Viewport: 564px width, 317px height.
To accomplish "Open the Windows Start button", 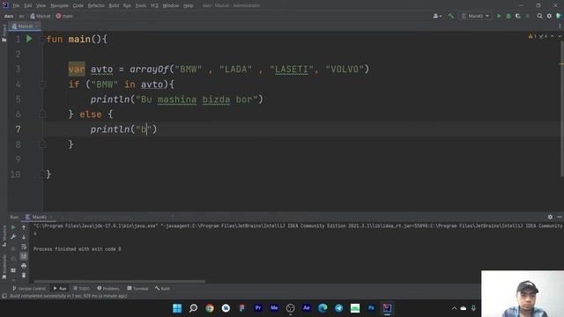I will pos(177,308).
